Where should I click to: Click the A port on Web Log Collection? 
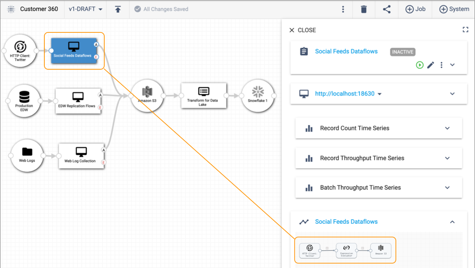click(x=103, y=150)
